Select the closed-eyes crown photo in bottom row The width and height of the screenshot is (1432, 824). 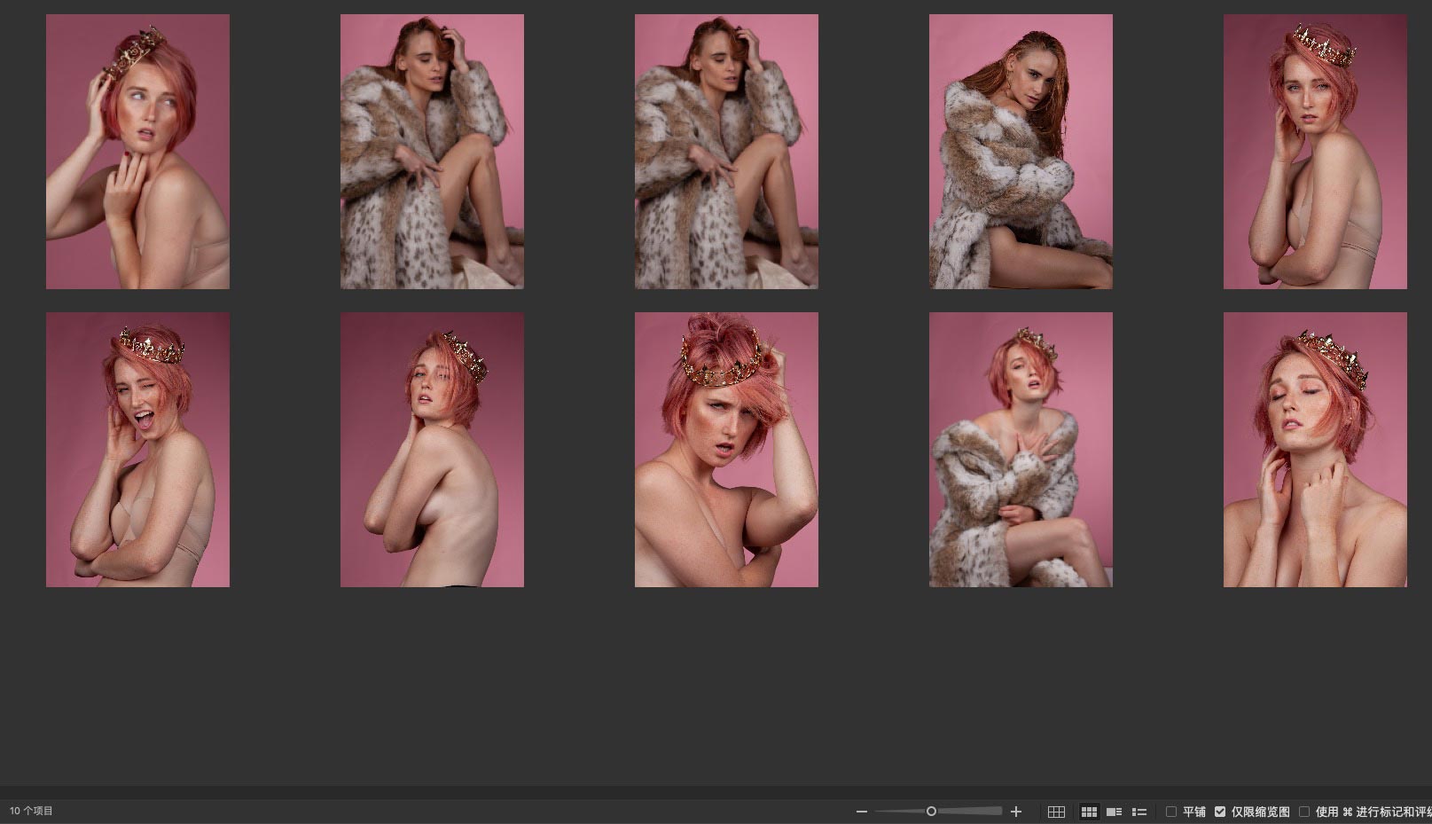point(1315,450)
